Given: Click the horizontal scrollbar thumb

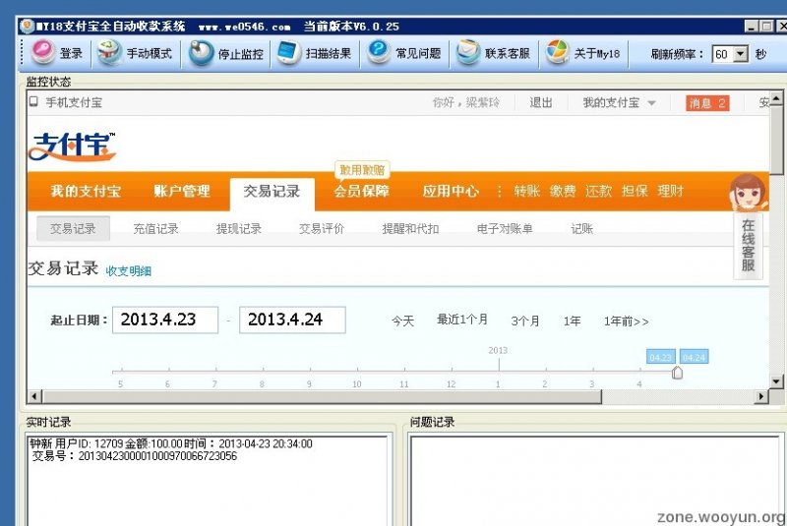Looking at the screenshot, I should pos(322,396).
